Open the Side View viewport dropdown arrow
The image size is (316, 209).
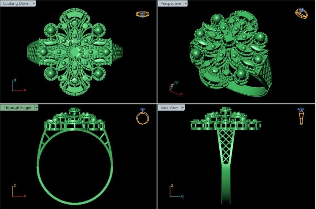(x=183, y=108)
